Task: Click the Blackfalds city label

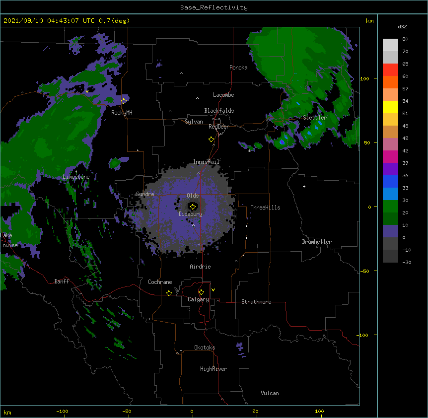Action: (x=219, y=111)
